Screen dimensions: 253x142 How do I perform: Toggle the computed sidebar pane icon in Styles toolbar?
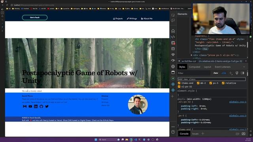click(242, 73)
